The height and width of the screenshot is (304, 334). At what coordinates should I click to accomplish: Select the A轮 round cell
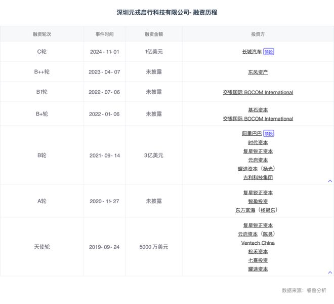[x=41, y=201]
